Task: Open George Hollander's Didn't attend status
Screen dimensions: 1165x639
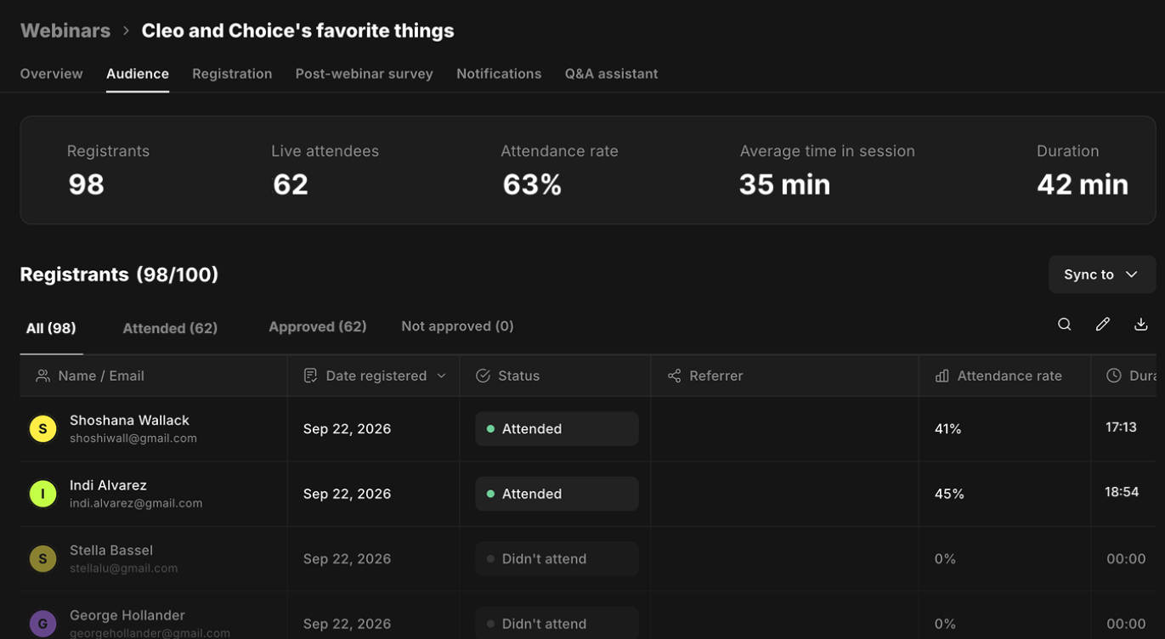Action: 557,624
